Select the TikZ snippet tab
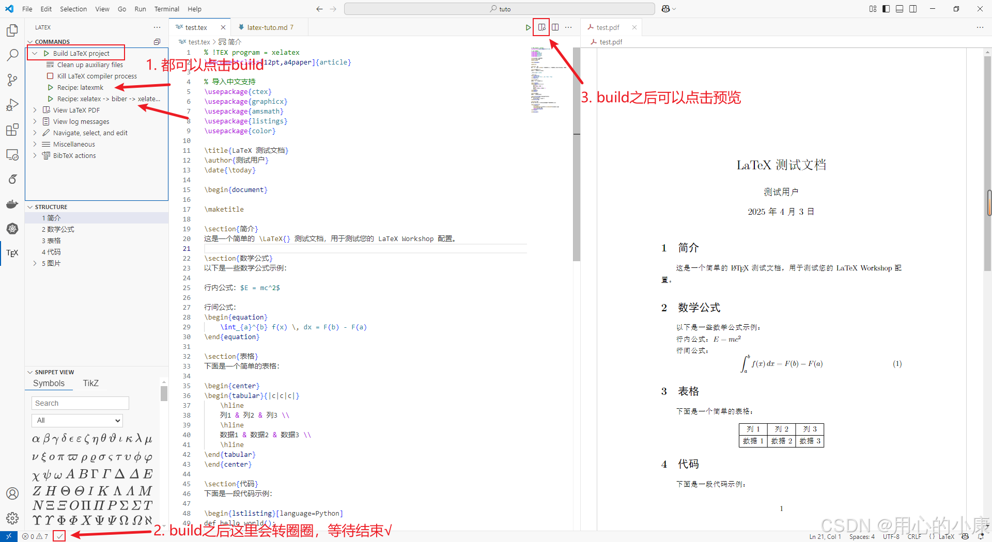 tap(90, 384)
